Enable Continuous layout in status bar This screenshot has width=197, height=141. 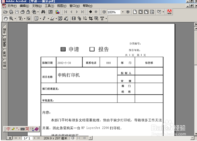(79, 138)
